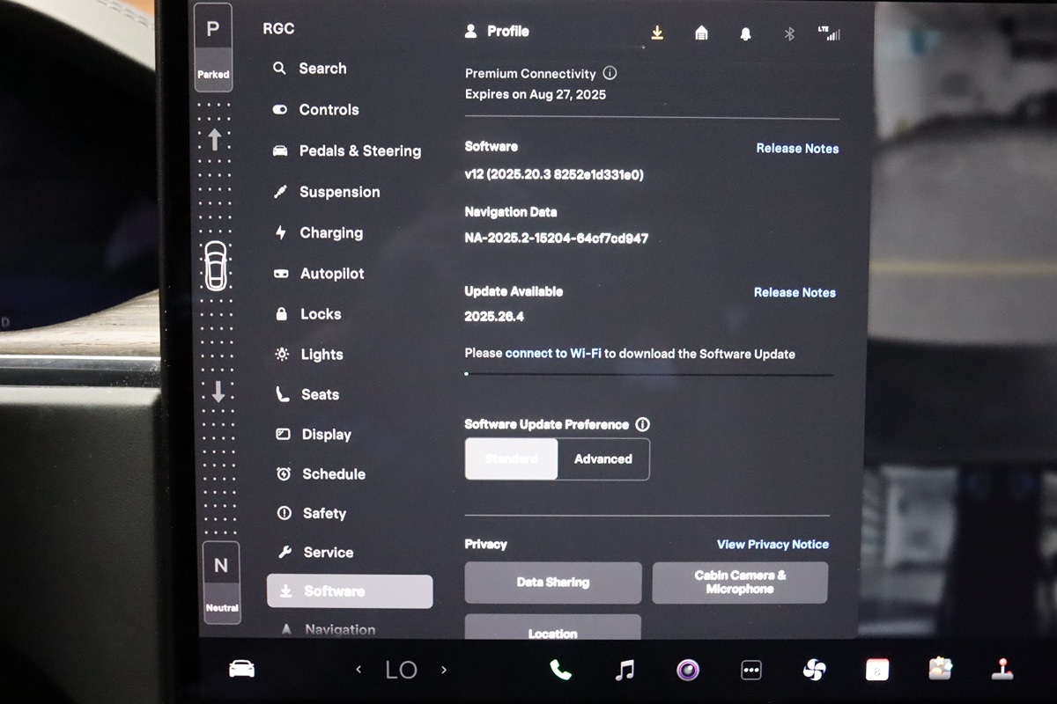Open the Autopilot settings
This screenshot has width=1057, height=704.
tap(319, 274)
